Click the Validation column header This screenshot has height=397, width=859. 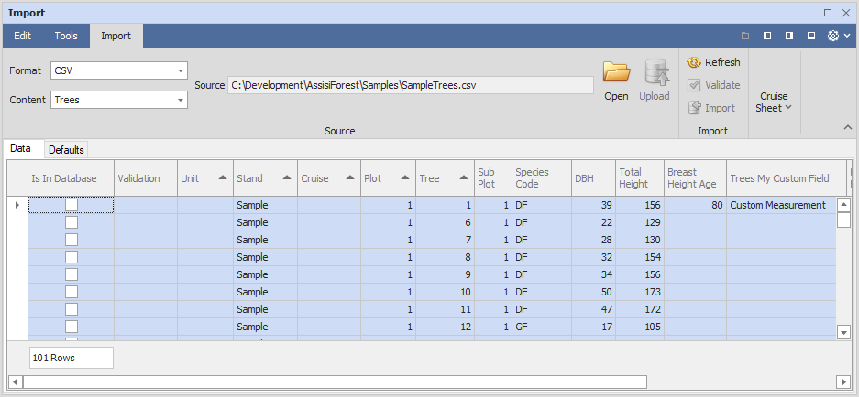146,178
